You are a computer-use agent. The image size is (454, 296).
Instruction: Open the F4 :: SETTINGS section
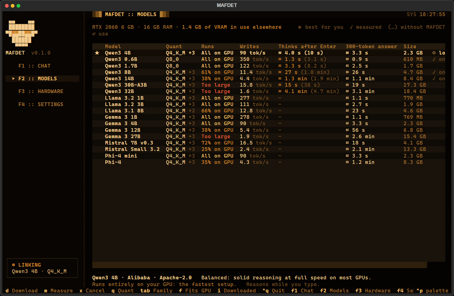click(x=41, y=104)
